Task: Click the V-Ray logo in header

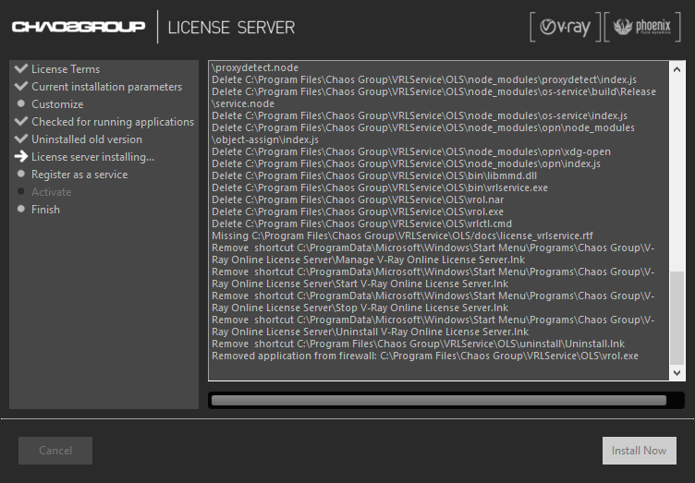Action: tap(564, 27)
